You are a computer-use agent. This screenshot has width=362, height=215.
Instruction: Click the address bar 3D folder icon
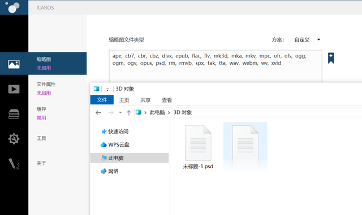pyautogui.click(x=138, y=112)
